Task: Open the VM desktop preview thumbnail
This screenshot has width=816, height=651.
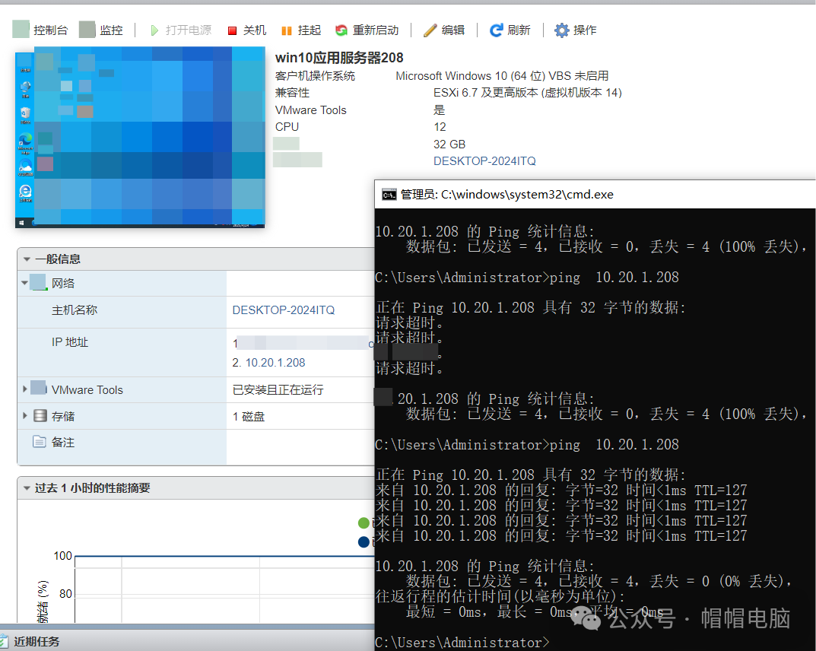Action: [x=140, y=137]
